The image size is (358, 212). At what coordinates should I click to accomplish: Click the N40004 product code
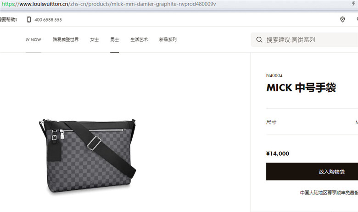tap(274, 76)
